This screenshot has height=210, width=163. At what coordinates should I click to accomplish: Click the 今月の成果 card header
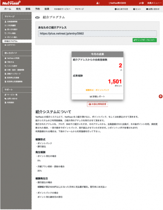pos(97,54)
